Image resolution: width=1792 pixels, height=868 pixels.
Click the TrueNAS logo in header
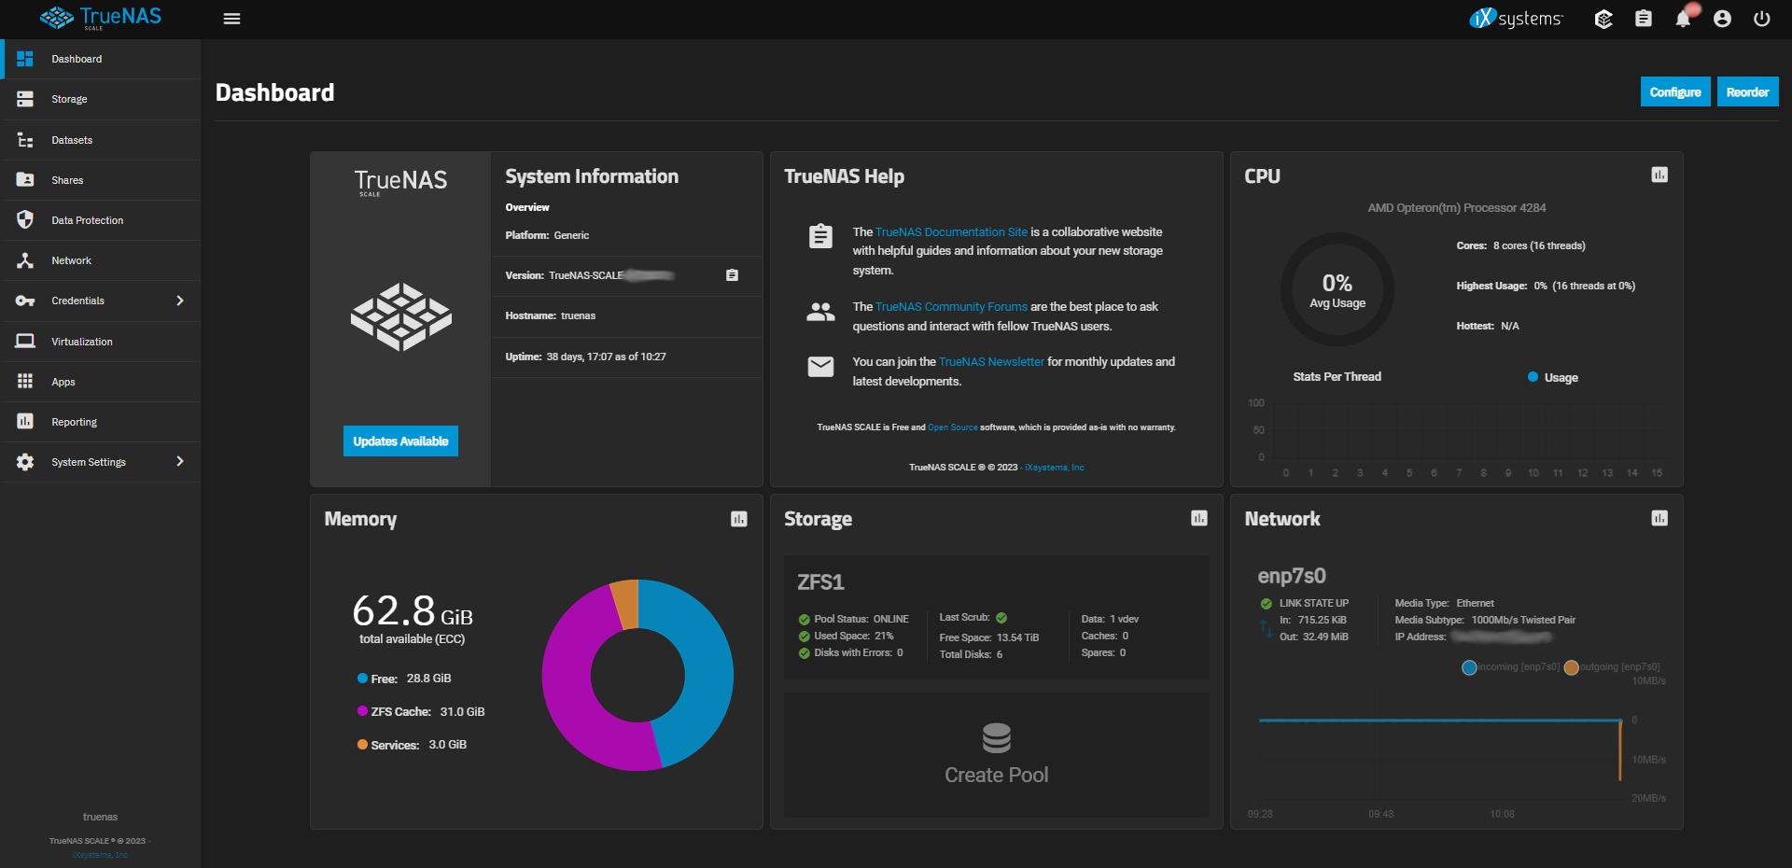[x=101, y=18]
